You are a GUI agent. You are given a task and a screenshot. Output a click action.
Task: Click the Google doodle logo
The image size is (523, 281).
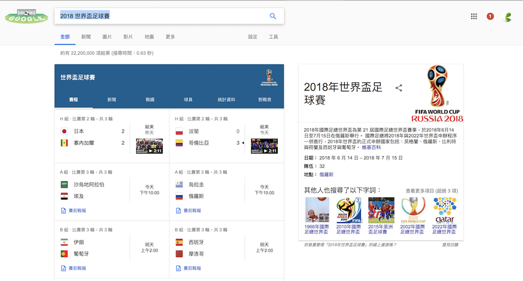27,16
